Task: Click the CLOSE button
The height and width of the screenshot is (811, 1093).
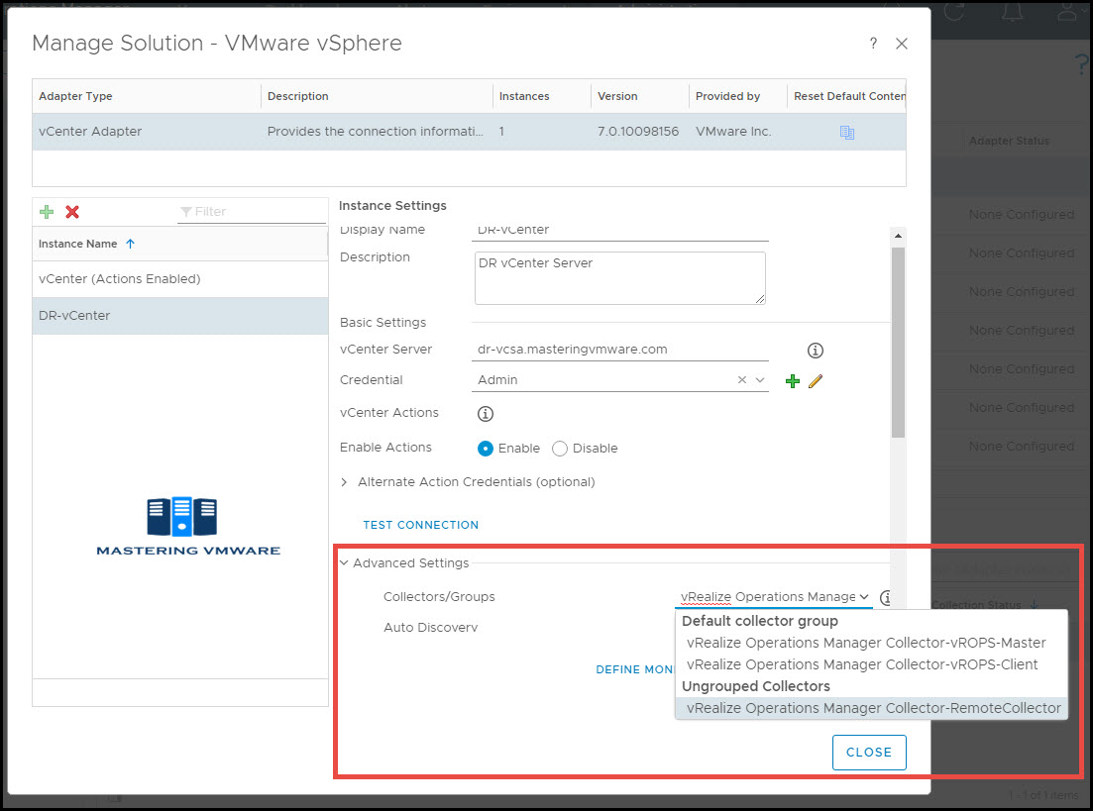Action: pos(868,753)
